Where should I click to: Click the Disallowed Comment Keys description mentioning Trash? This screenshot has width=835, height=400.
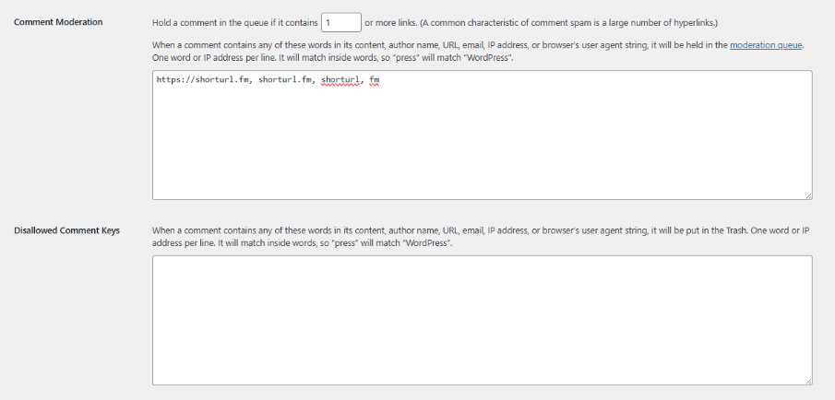tap(461, 229)
